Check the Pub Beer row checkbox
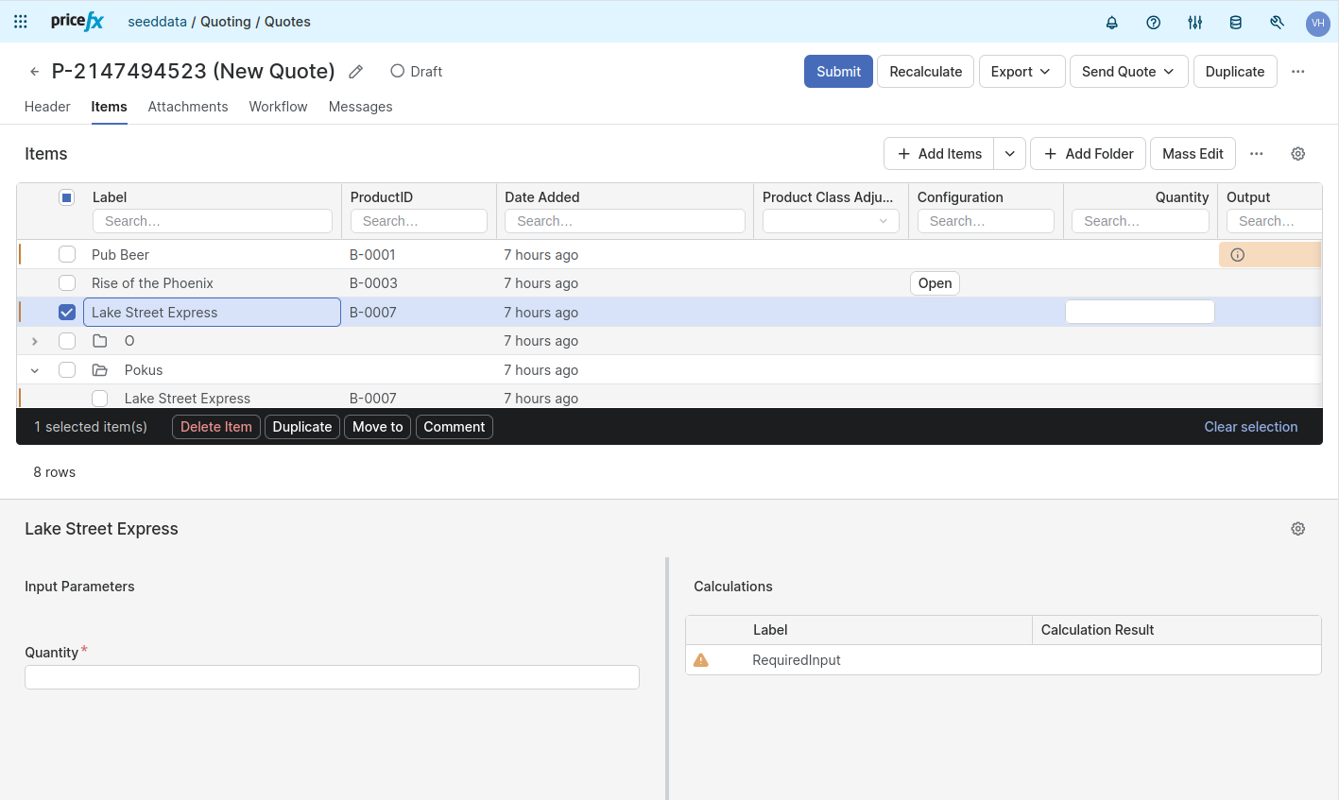 coord(67,254)
